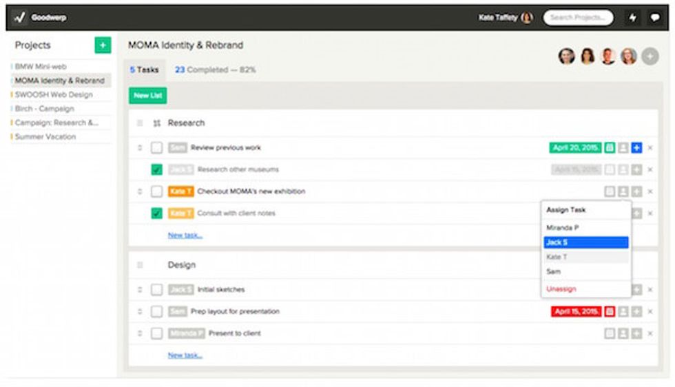Open calendar icon for Present to client
Screen dimensions: 675x387
(x=610, y=333)
